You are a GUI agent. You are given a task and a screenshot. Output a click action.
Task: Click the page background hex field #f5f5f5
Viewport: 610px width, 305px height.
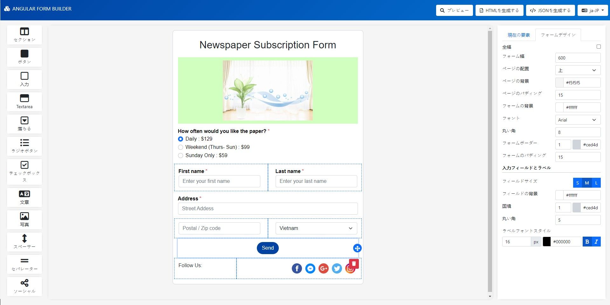[582, 83]
